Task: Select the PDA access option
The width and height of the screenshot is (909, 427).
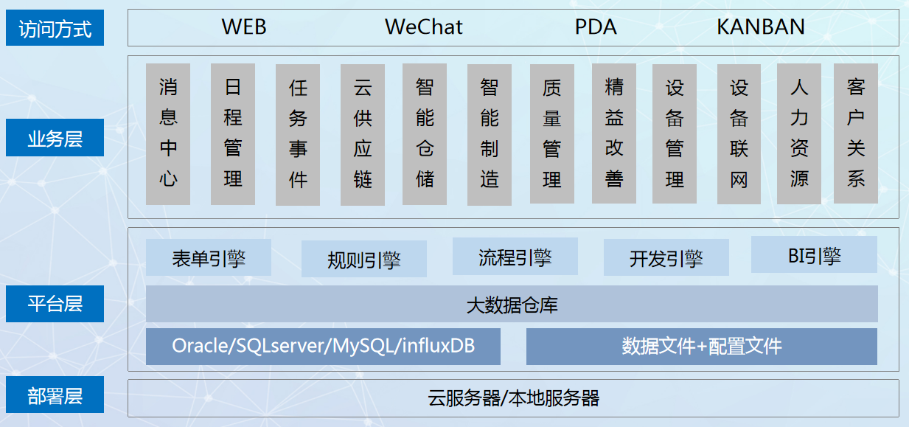Action: click(596, 27)
